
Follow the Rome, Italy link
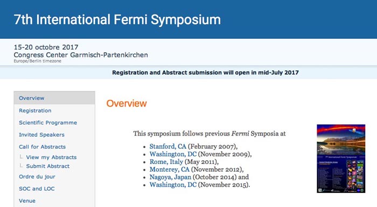(166, 162)
